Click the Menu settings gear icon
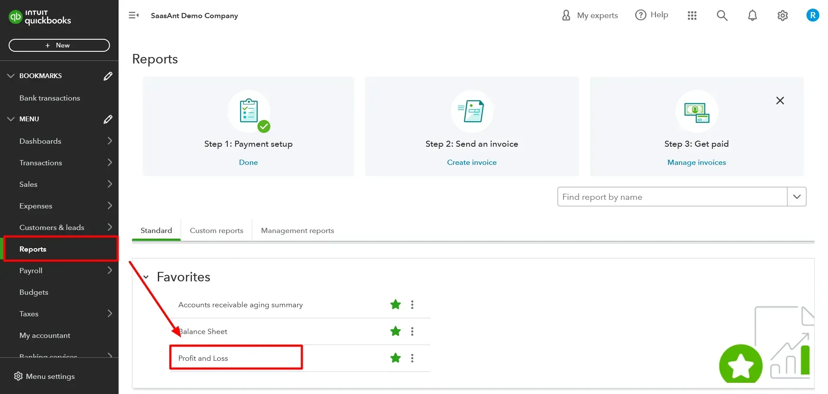Image resolution: width=828 pixels, height=394 pixels. [18, 376]
